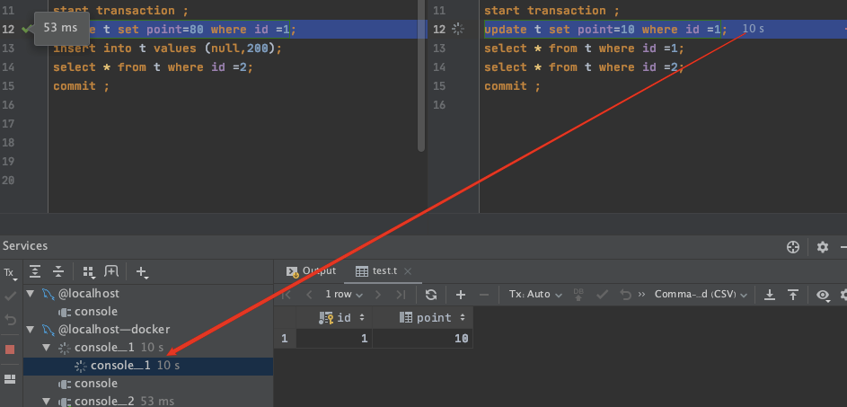Add a new row to the table
847x407 pixels.
click(x=460, y=294)
